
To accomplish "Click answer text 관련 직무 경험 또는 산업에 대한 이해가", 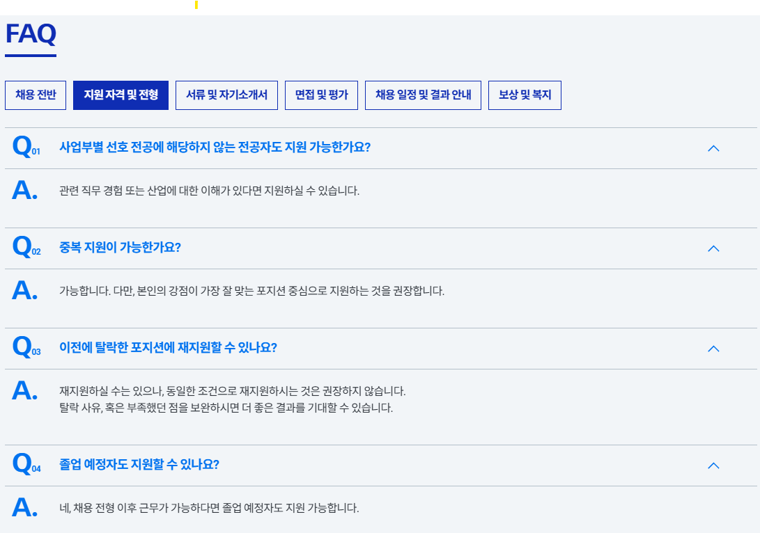I will click(x=210, y=191).
